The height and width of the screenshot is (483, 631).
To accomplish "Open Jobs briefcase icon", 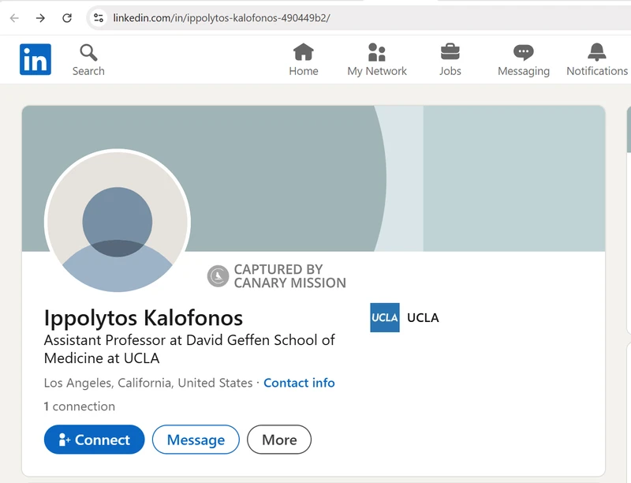I will [x=450, y=52].
